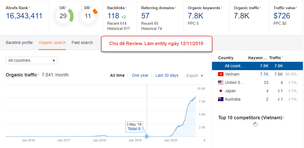Image resolution: width=304 pixels, height=148 pixels.
Task: Click the Japan flag icon
Action: pos(221,91)
